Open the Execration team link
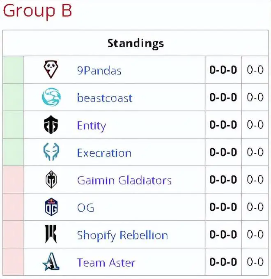Image resolution: width=271 pixels, height=279 pixels. pyautogui.click(x=104, y=153)
